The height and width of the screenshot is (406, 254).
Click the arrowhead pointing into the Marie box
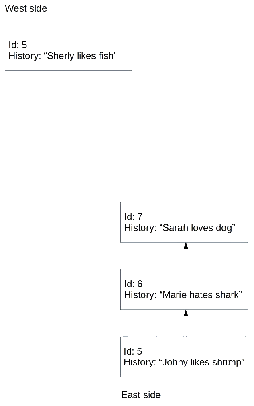[186, 313]
